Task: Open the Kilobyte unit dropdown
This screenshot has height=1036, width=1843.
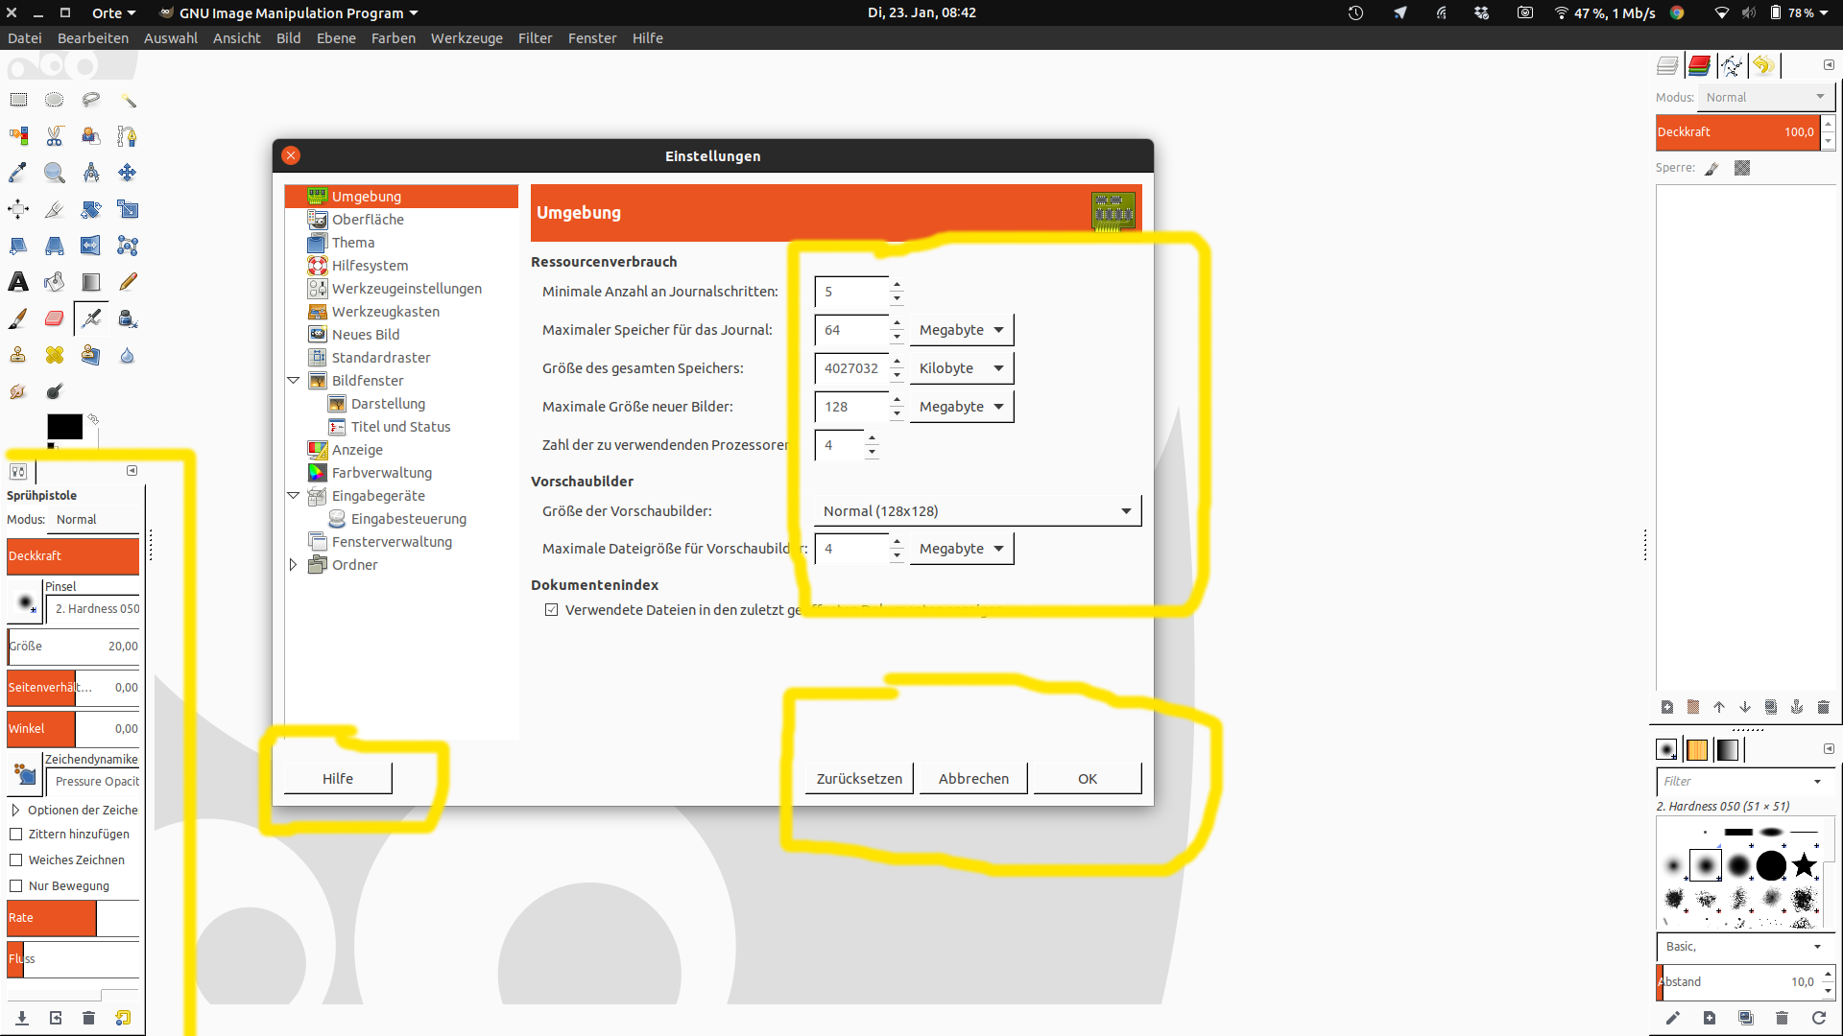Action: (961, 368)
